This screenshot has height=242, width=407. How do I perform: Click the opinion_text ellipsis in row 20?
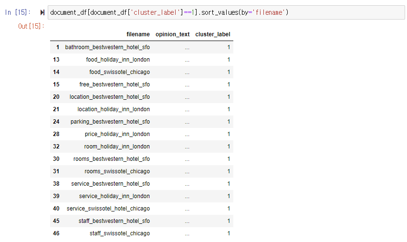[187, 98]
